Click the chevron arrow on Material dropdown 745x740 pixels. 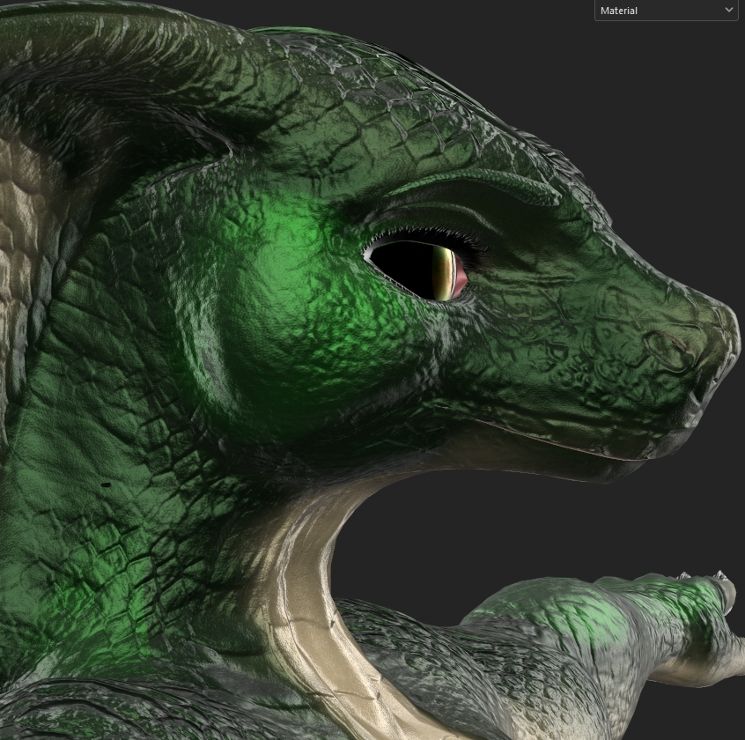click(728, 11)
